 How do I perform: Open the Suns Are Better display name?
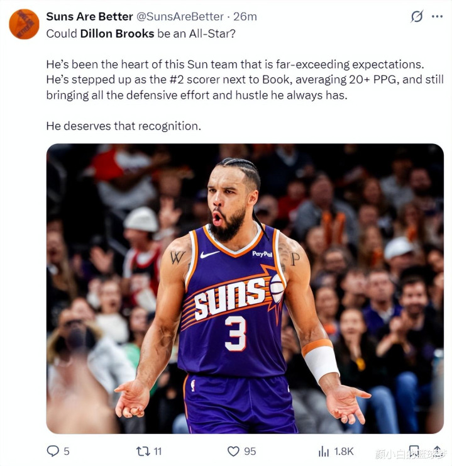(89, 16)
